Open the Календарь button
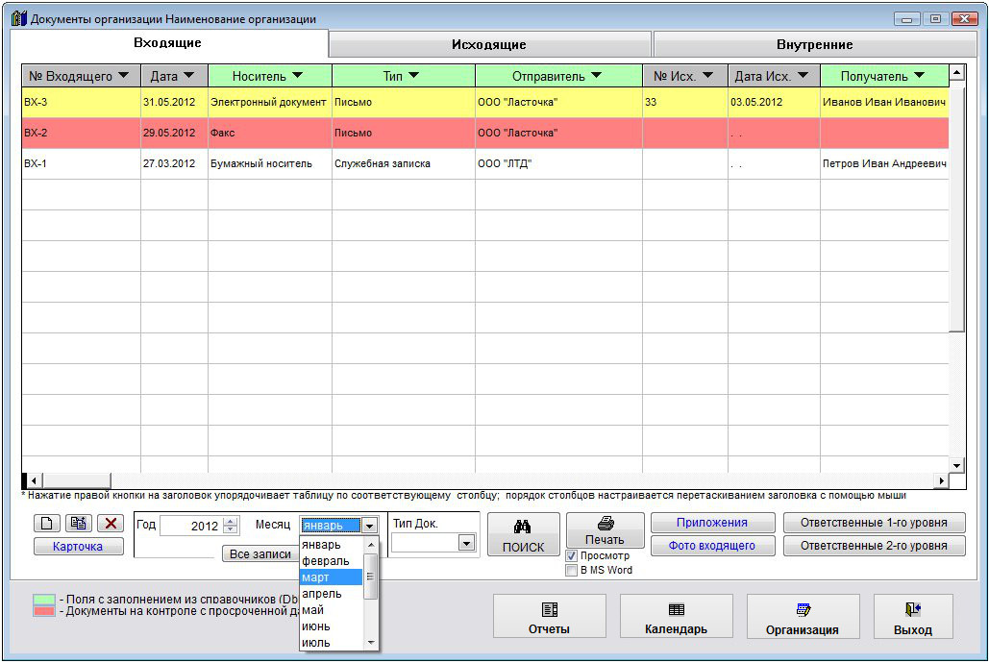This screenshot has height=663, width=989. [x=677, y=616]
